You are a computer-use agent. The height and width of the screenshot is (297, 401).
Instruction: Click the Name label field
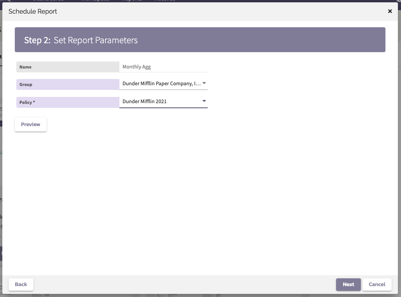(68, 67)
